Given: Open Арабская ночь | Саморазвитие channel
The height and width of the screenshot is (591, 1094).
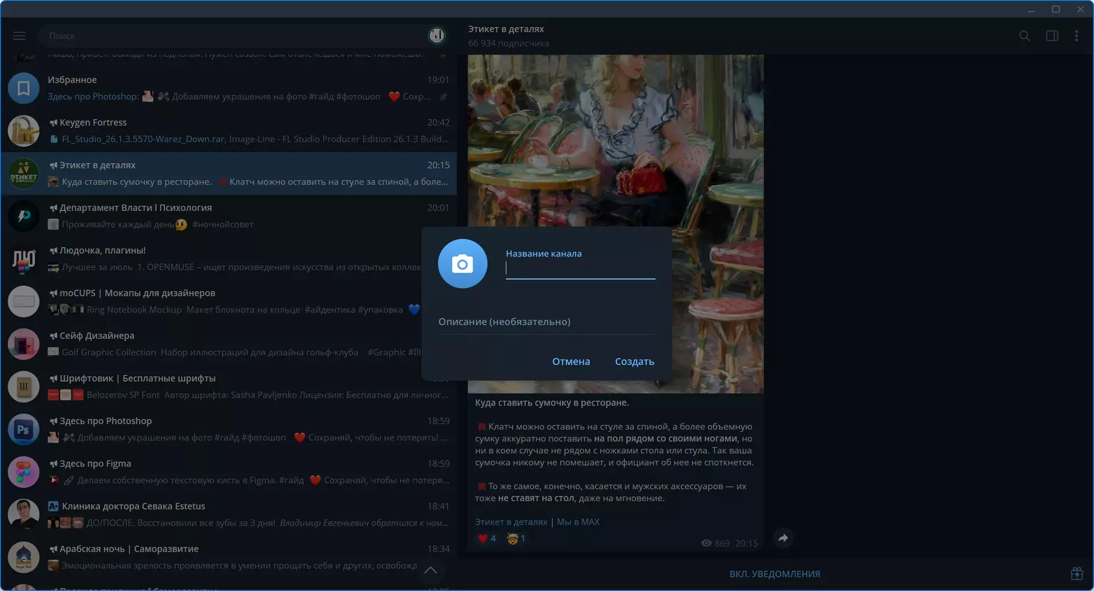Looking at the screenshot, I should coord(229,557).
